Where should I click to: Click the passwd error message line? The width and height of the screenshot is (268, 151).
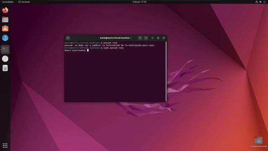click(110, 45)
